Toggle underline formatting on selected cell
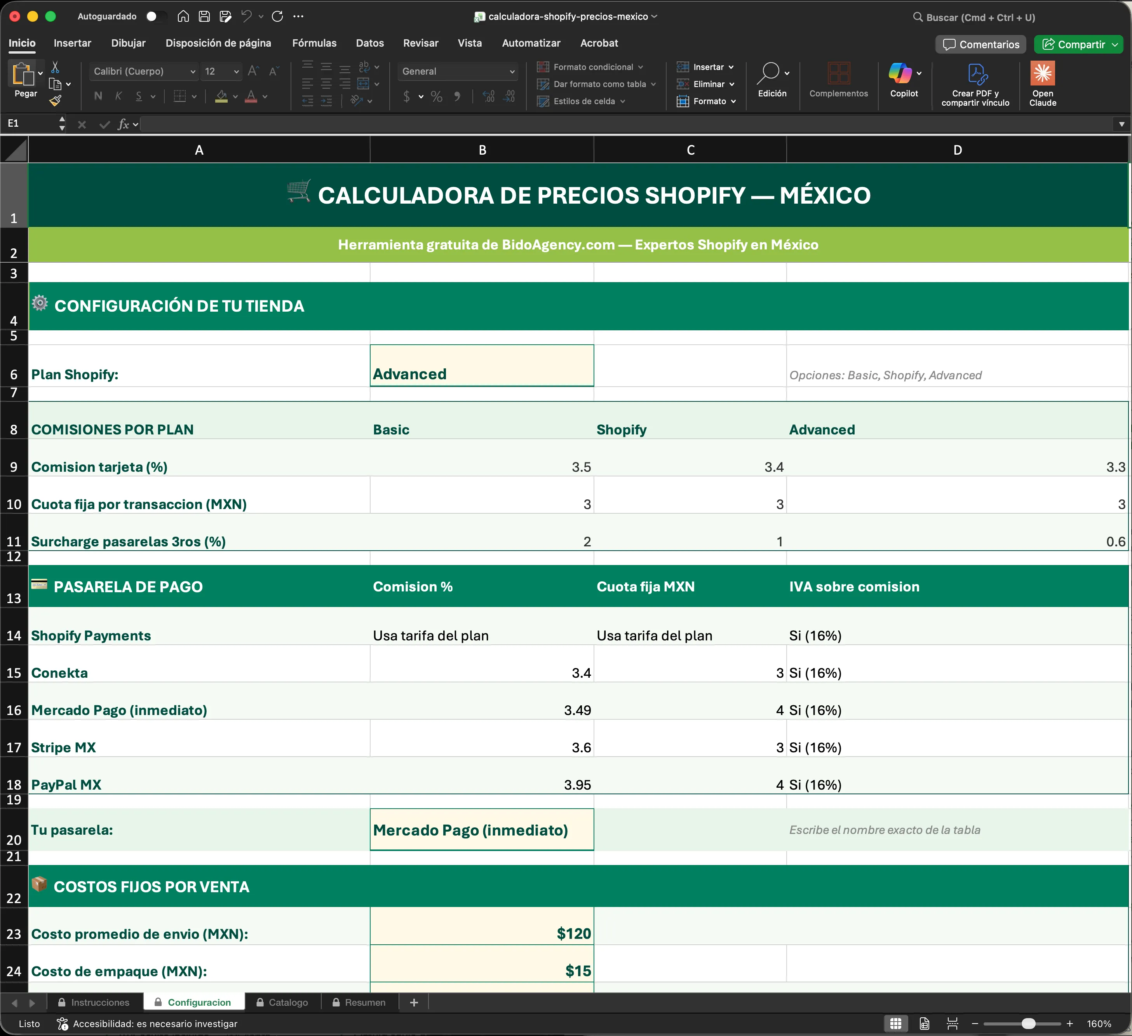1132x1036 pixels. 139,96
